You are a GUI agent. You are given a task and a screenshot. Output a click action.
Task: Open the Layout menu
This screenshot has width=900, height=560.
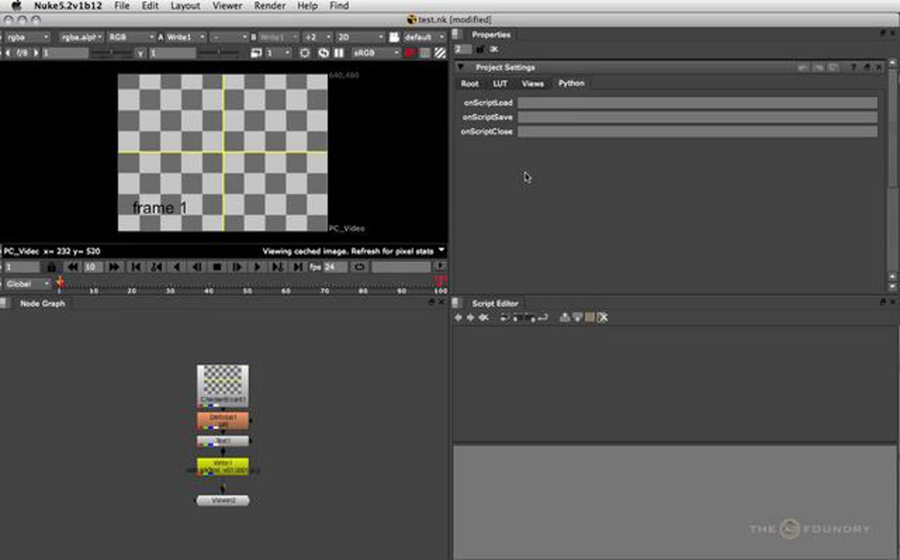185,6
